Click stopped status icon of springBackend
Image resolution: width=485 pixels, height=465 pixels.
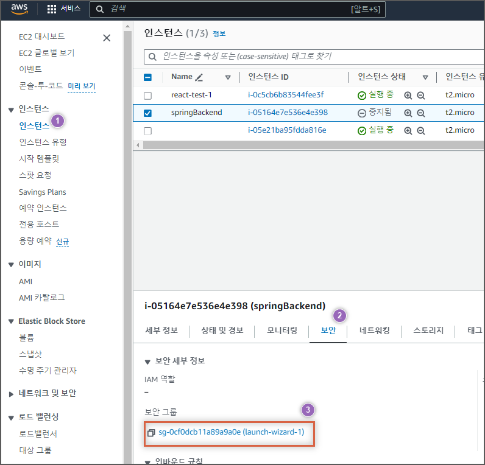pos(361,113)
